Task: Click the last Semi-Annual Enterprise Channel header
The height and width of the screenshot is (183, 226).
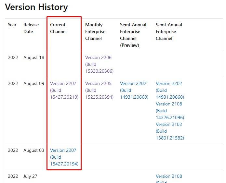Action: point(169,31)
